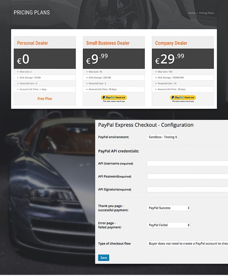Click the PRICING PLANS page heading
The height and width of the screenshot is (276, 228).
point(32,13)
